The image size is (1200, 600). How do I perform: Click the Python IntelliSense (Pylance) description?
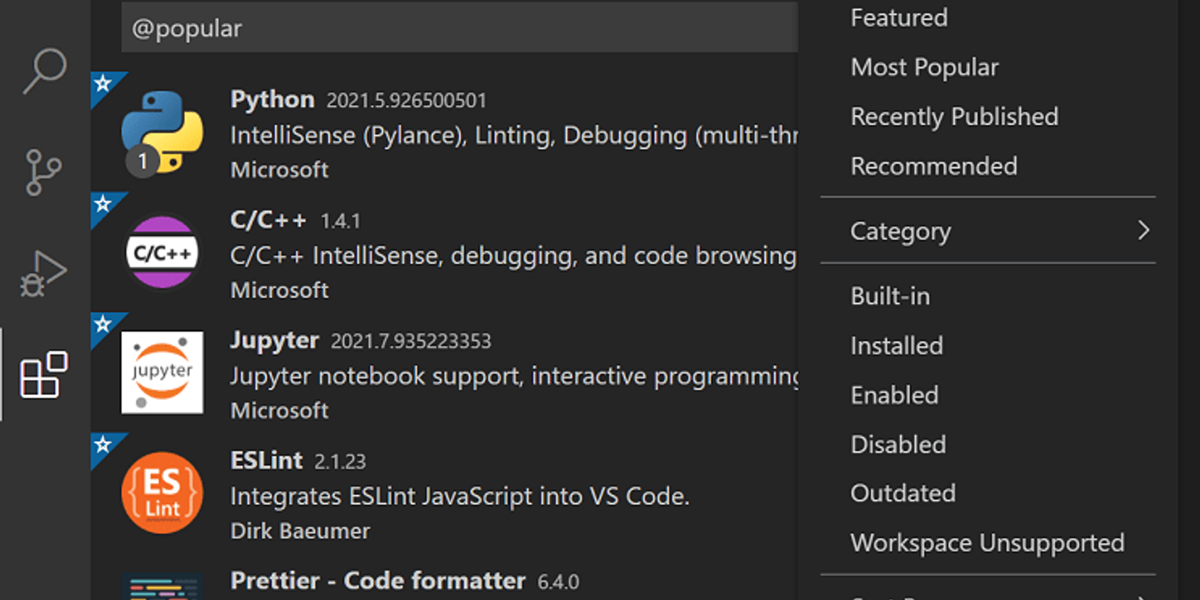click(514, 135)
